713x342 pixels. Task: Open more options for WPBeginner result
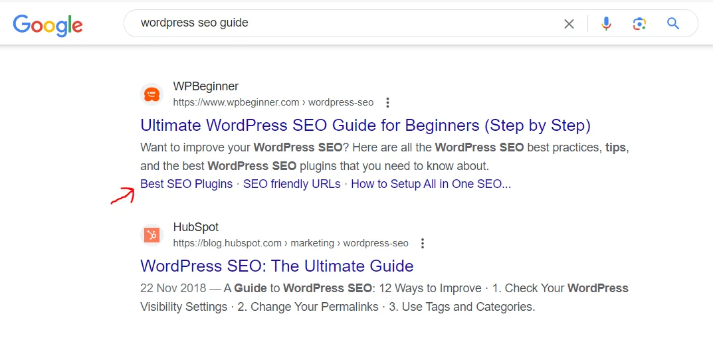(388, 103)
